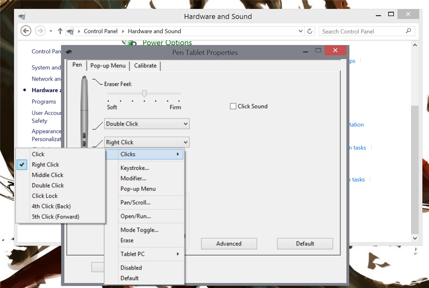The width and height of the screenshot is (429, 288).
Task: Click the Up arrow in Control Panel toolbar
Action: click(x=60, y=31)
